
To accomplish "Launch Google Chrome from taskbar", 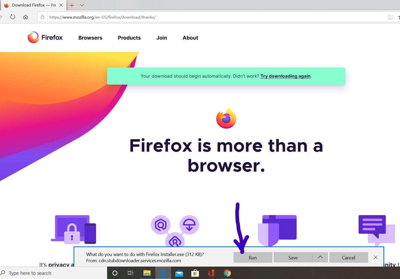I will pos(227,273).
